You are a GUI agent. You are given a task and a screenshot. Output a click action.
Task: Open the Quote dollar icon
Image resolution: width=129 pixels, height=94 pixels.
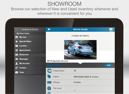pos(111,30)
